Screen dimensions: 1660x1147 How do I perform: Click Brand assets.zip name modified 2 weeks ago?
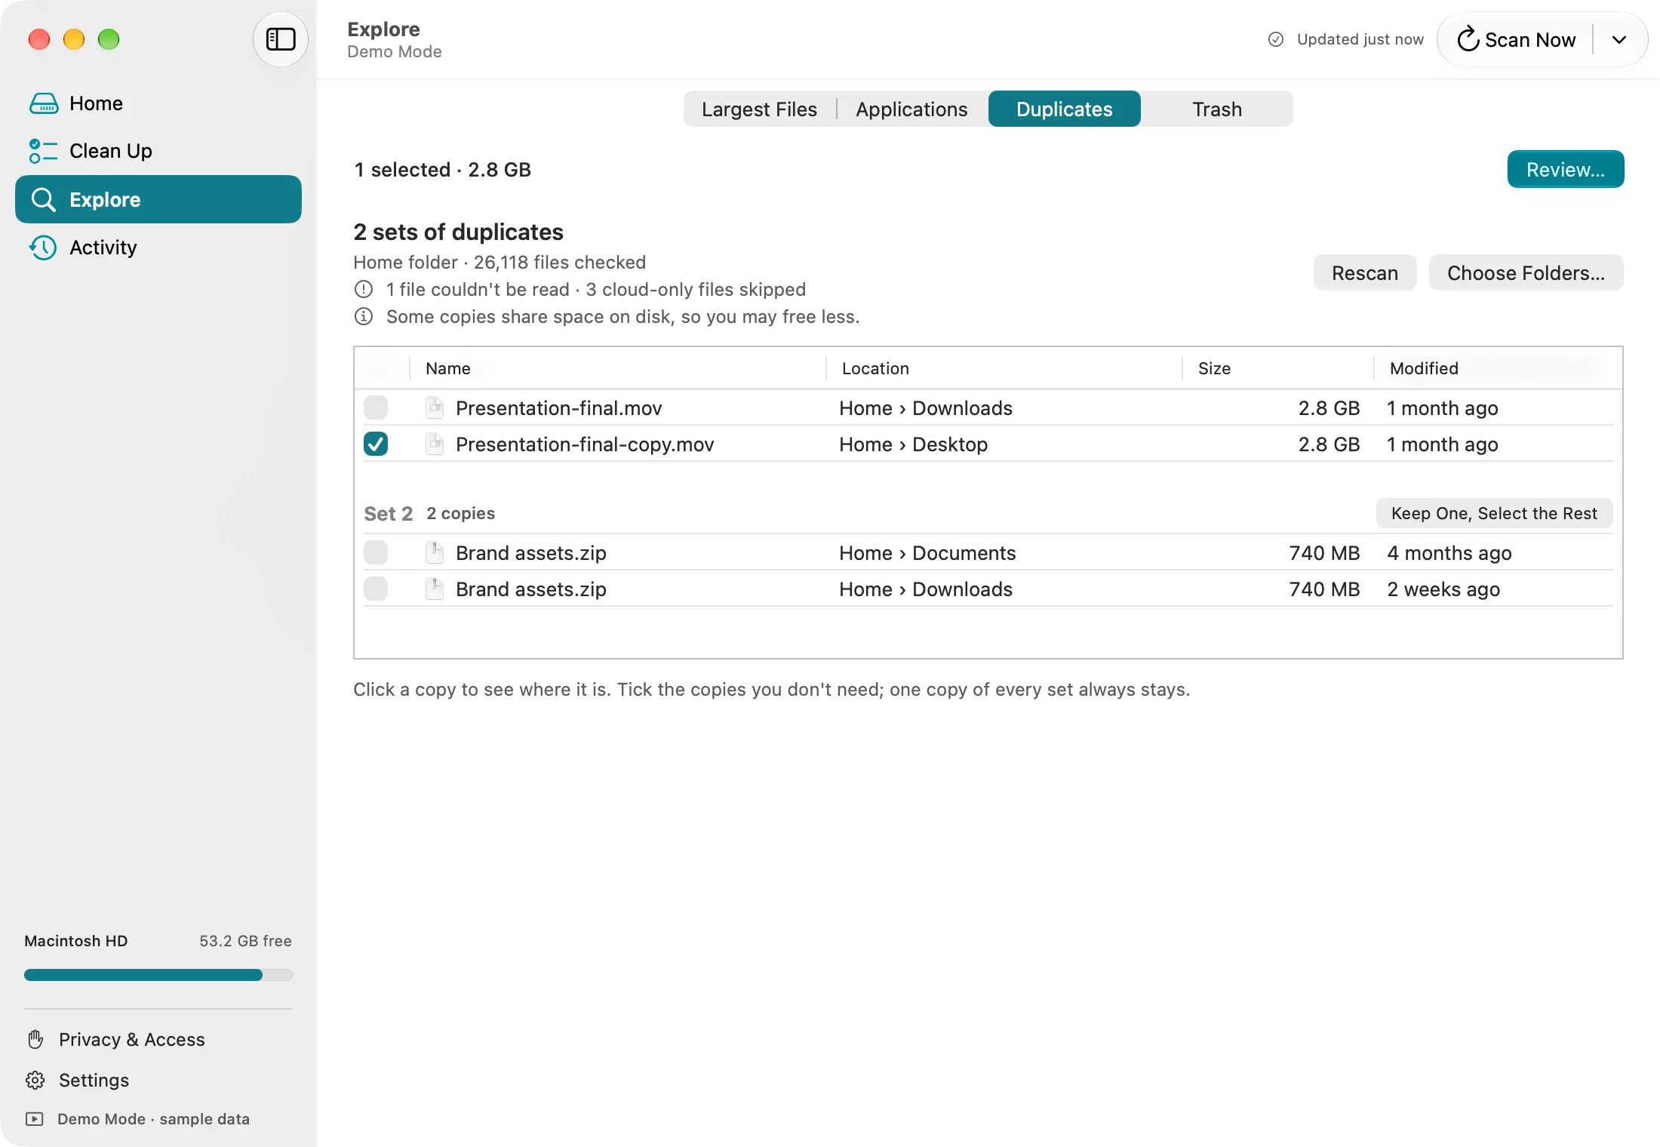(x=530, y=589)
